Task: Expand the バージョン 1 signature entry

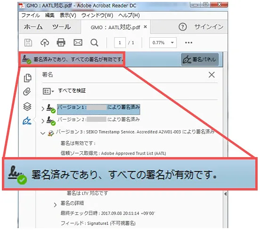Action: coord(43,109)
